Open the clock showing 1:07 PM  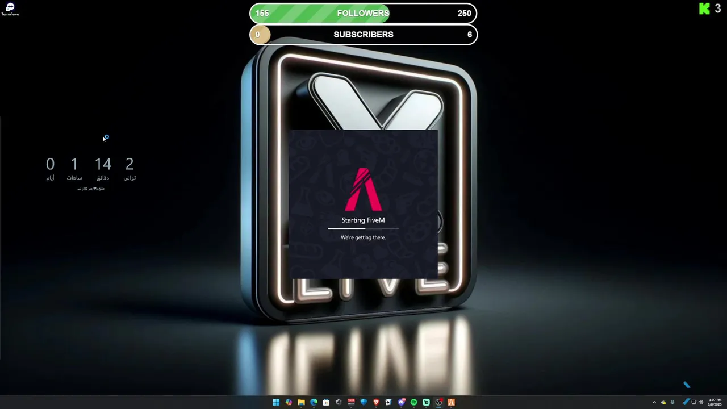(x=715, y=402)
